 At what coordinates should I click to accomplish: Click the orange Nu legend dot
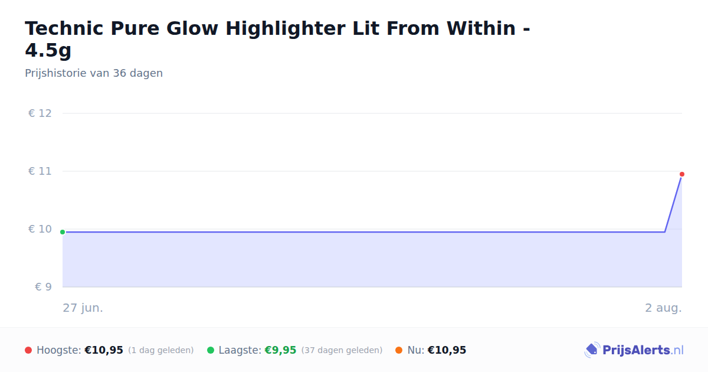[399, 350]
